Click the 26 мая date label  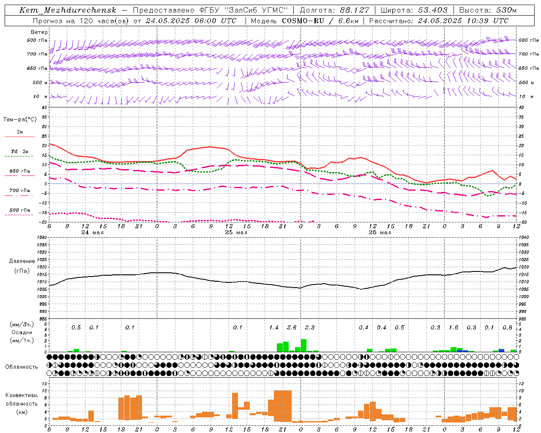380,232
